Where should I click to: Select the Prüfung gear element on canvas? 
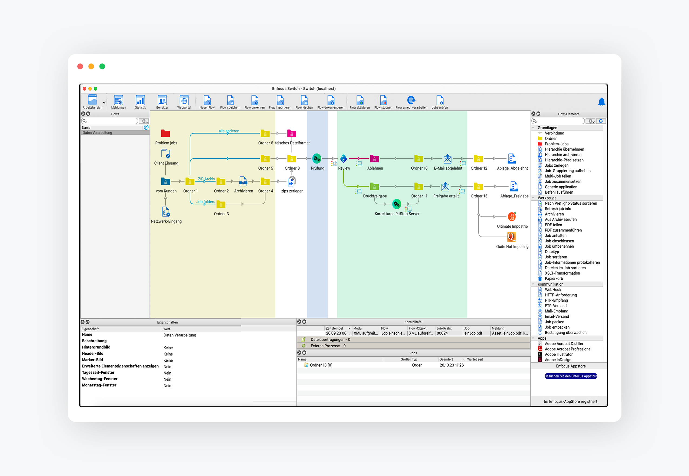(x=317, y=159)
